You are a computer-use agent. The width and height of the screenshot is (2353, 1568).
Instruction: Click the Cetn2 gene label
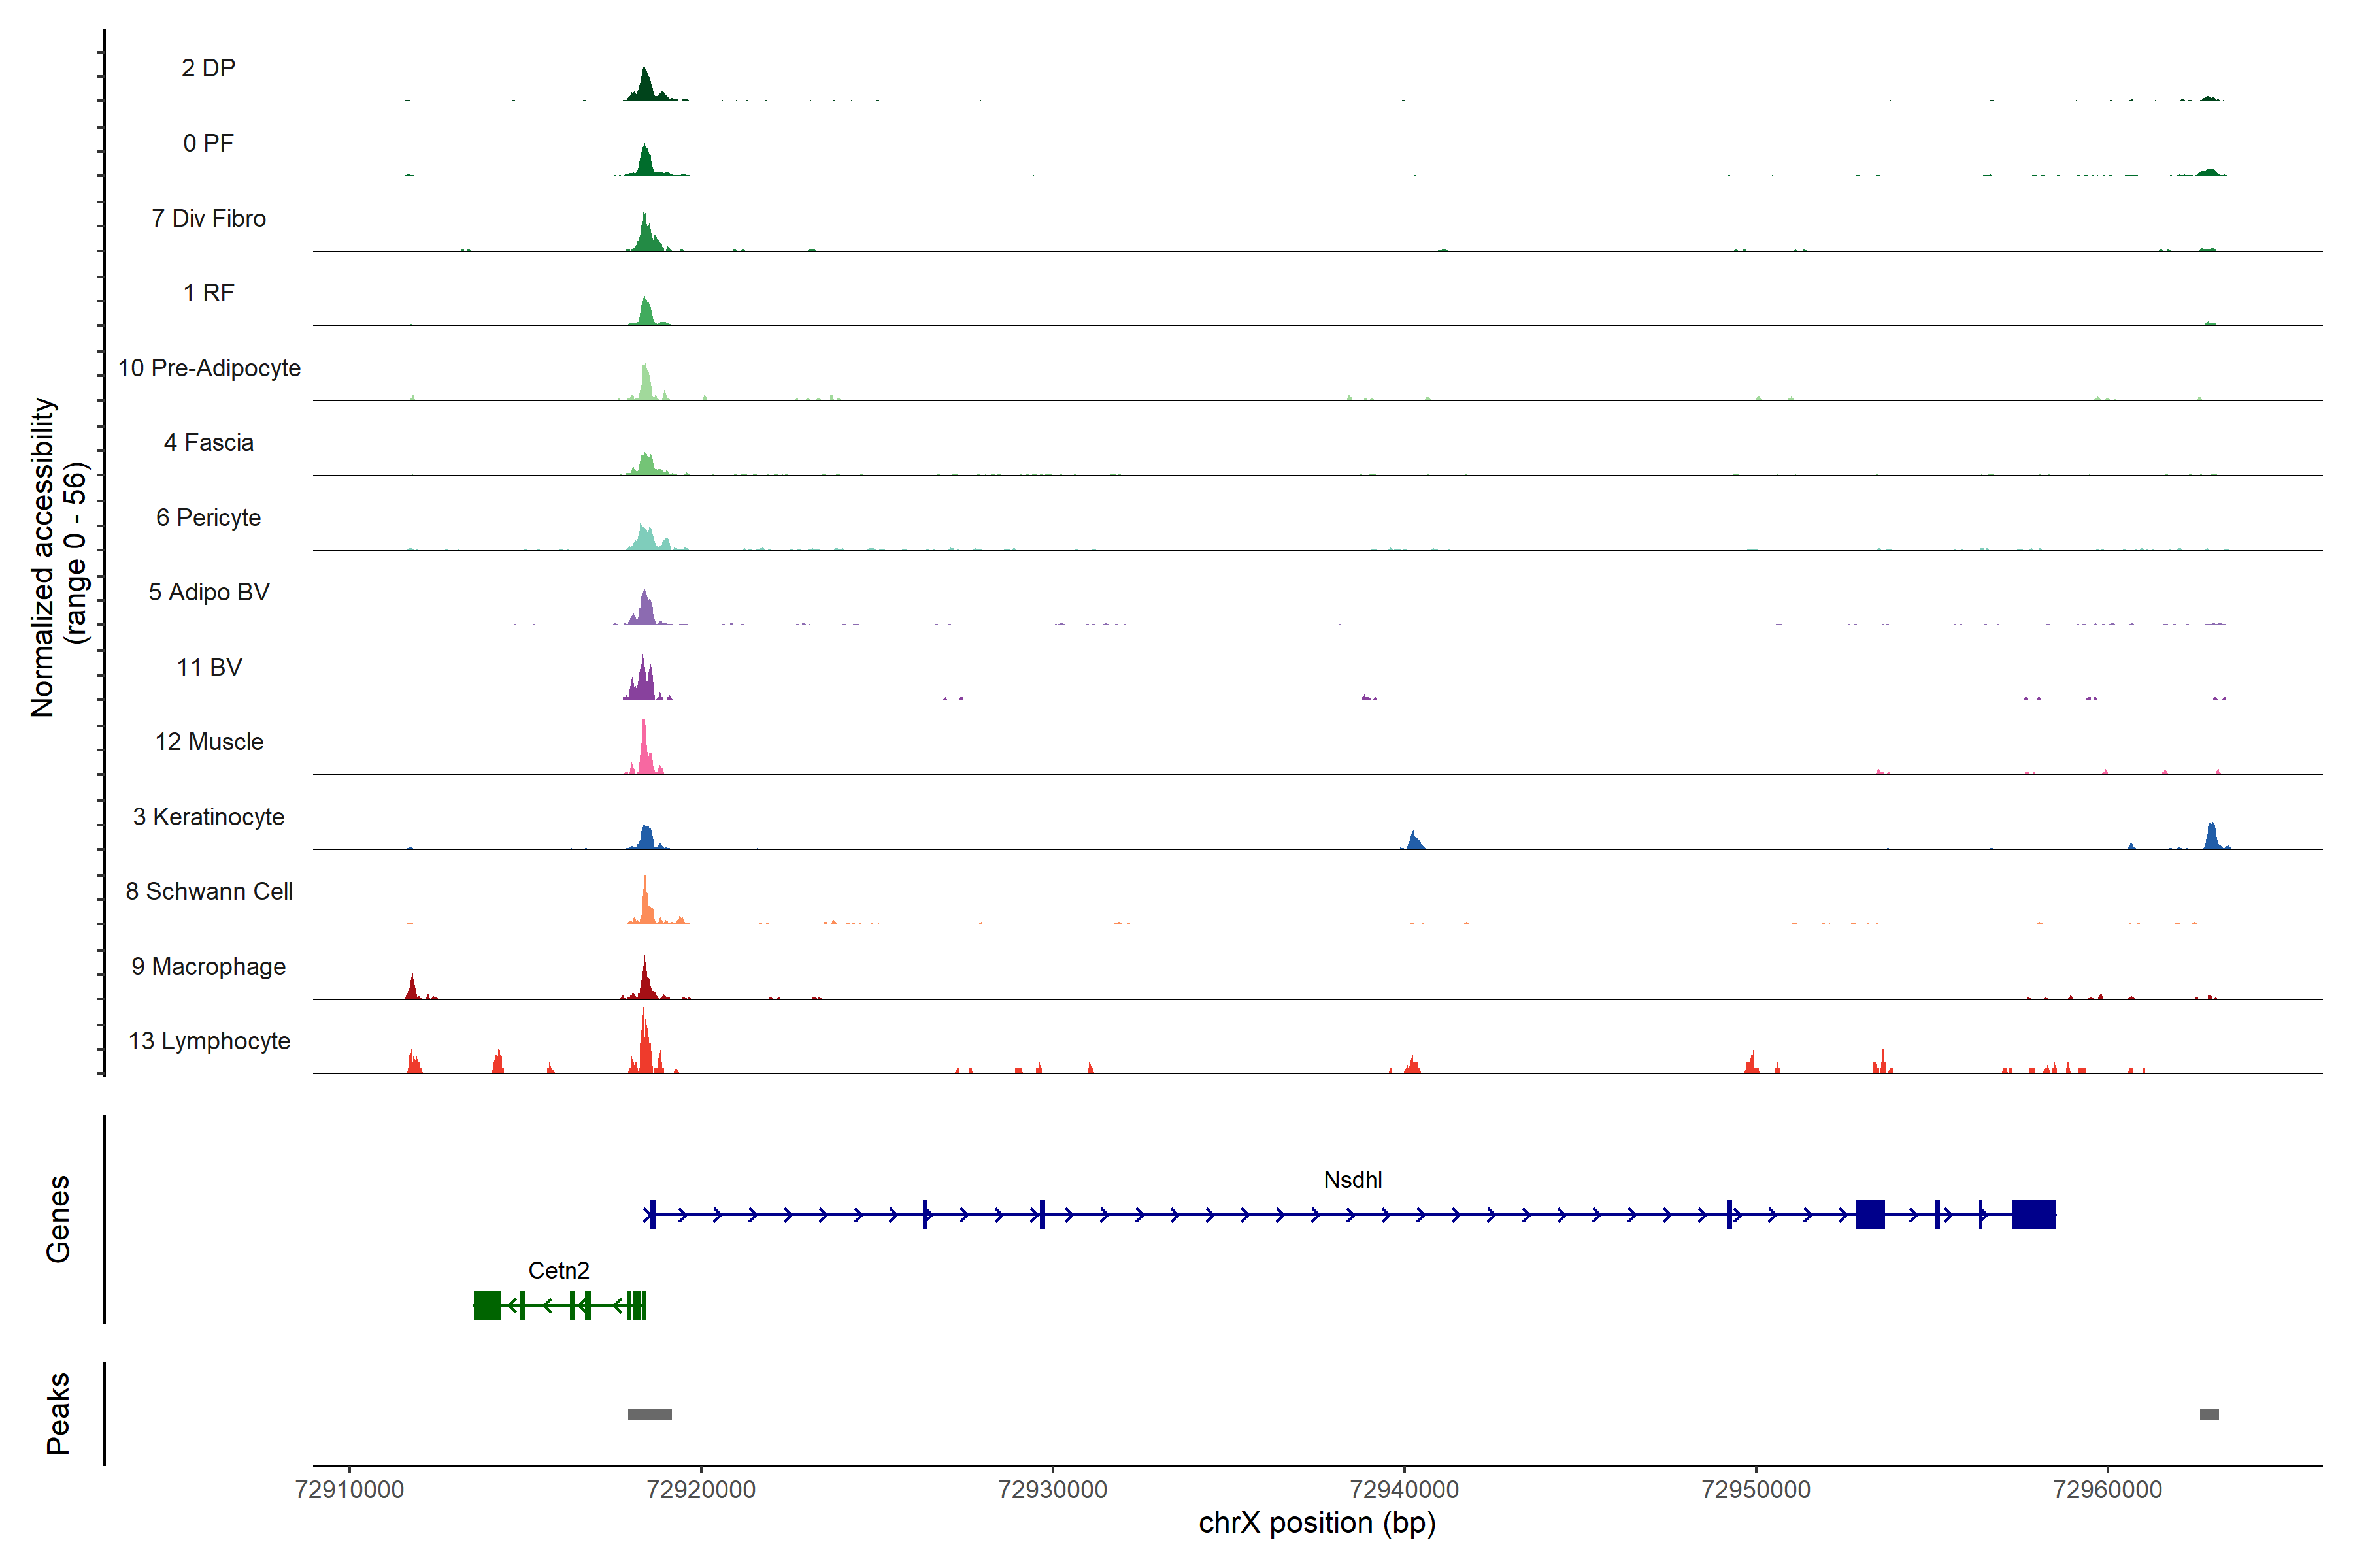point(558,1270)
